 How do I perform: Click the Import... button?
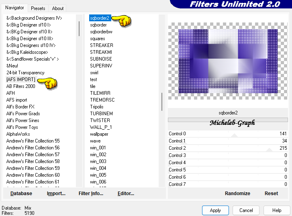pyautogui.click(x=56, y=194)
